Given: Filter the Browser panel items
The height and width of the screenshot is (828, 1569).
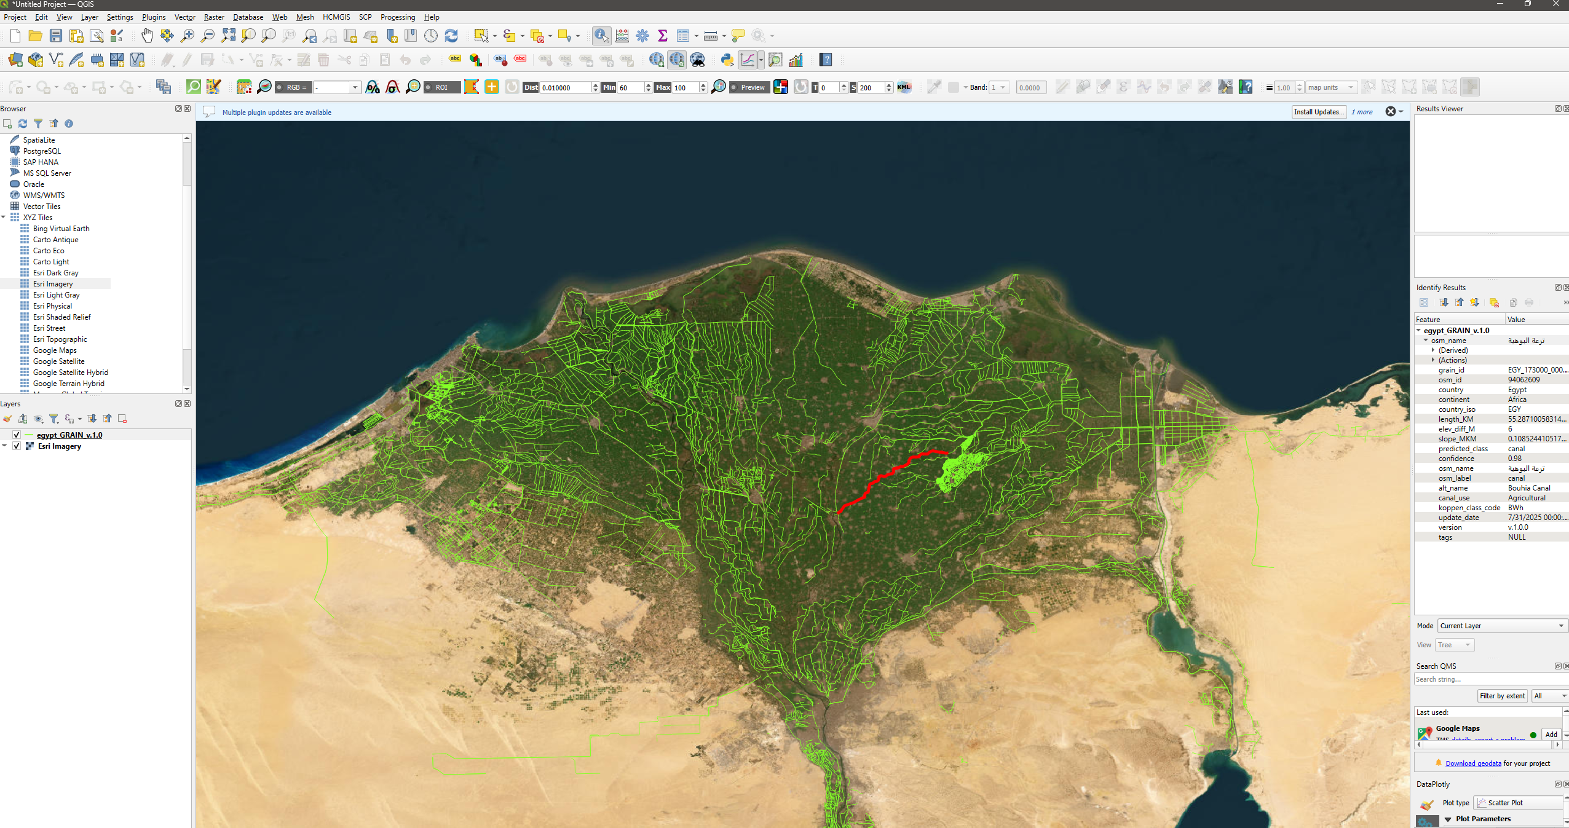Looking at the screenshot, I should click(x=38, y=124).
